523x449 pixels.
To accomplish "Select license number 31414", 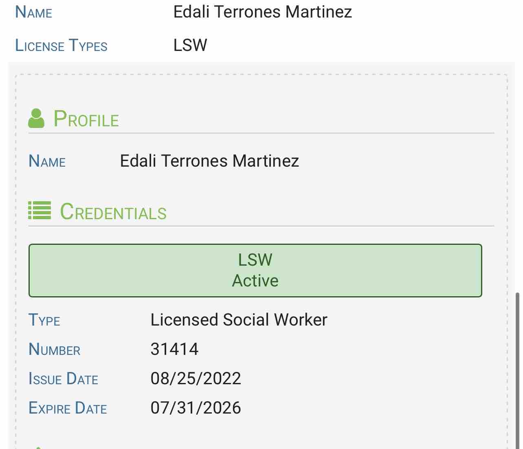I will pos(174,349).
